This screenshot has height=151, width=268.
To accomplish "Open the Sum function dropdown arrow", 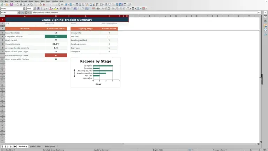I will [28, 13].
